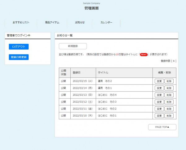Click 変更 for はじめに その4

tap(159, 95)
